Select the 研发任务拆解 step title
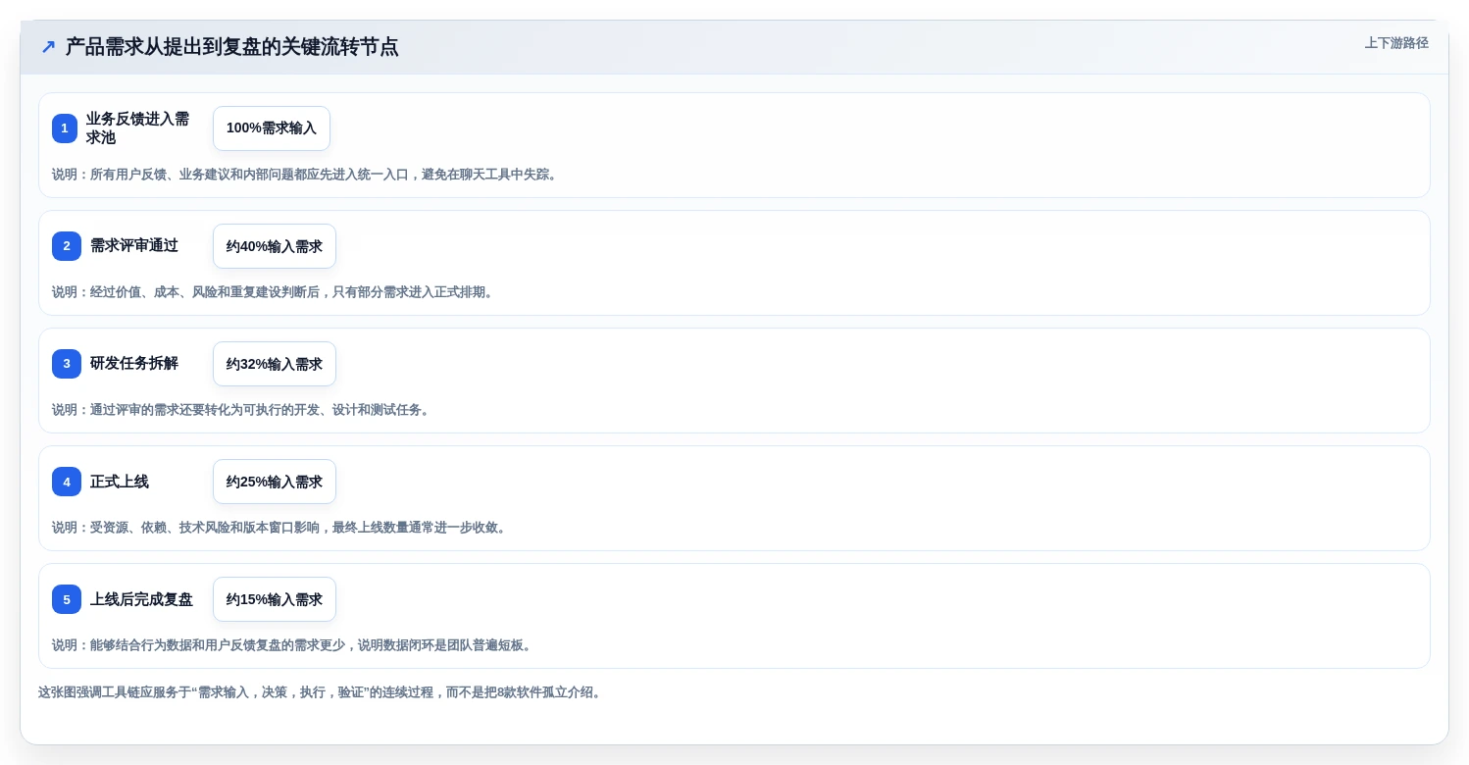 tap(134, 364)
